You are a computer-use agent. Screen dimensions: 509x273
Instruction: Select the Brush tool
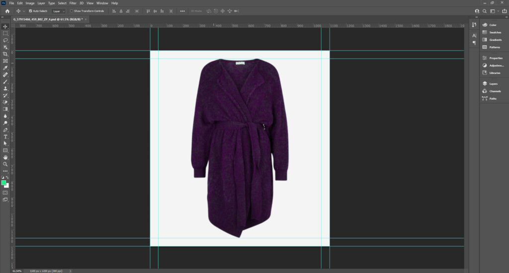click(x=5, y=81)
